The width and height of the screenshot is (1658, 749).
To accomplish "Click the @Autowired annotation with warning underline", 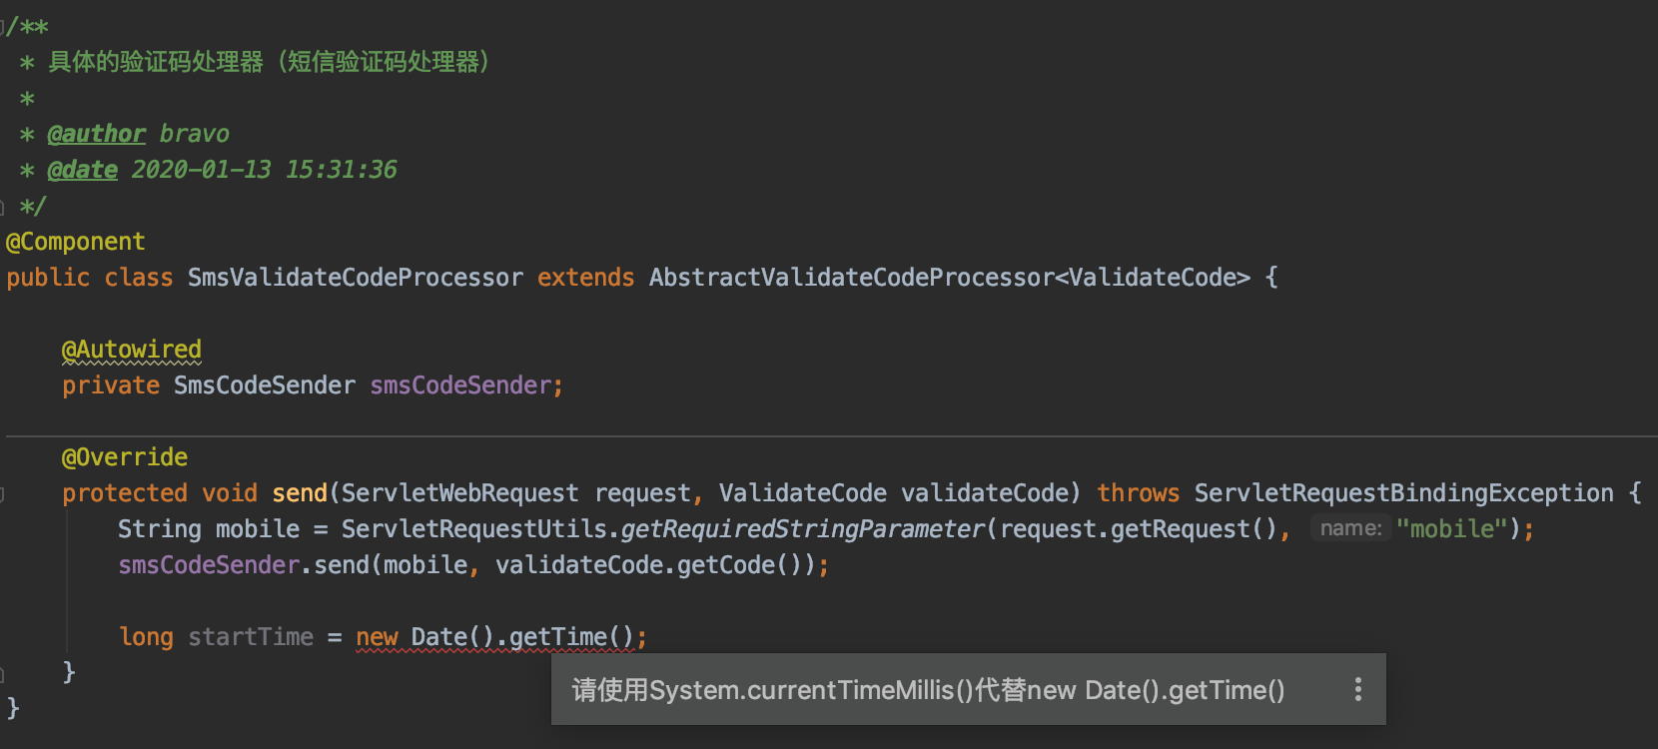I will point(131,350).
